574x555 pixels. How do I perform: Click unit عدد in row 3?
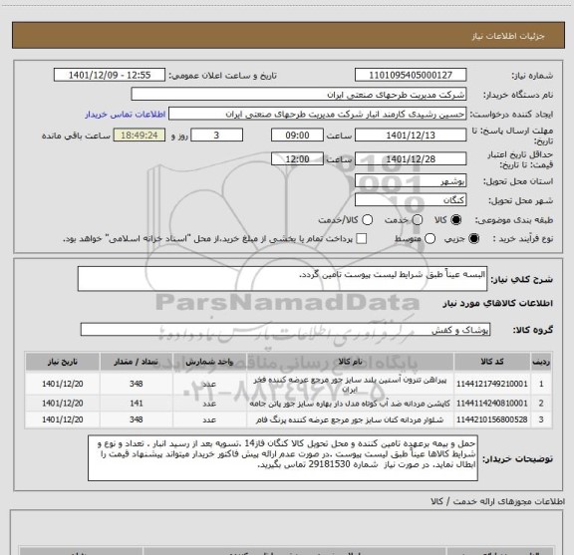click(x=209, y=419)
